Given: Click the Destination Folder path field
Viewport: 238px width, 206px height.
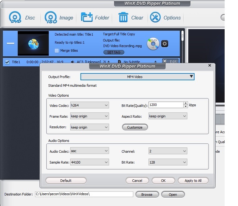Looking at the screenshot, I should tap(84, 194).
